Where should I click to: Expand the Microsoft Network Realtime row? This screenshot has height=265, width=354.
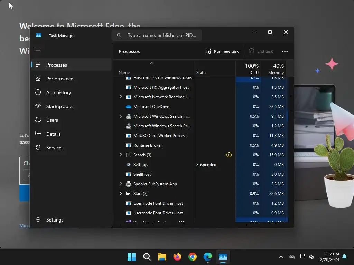click(x=121, y=97)
